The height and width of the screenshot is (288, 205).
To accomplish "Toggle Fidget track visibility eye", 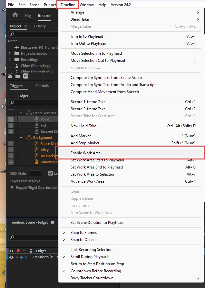I will point(11,251).
